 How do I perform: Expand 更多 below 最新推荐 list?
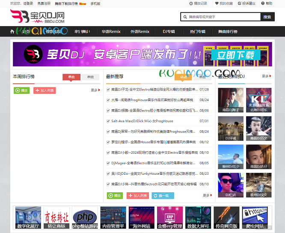pyautogui.click(x=208, y=195)
